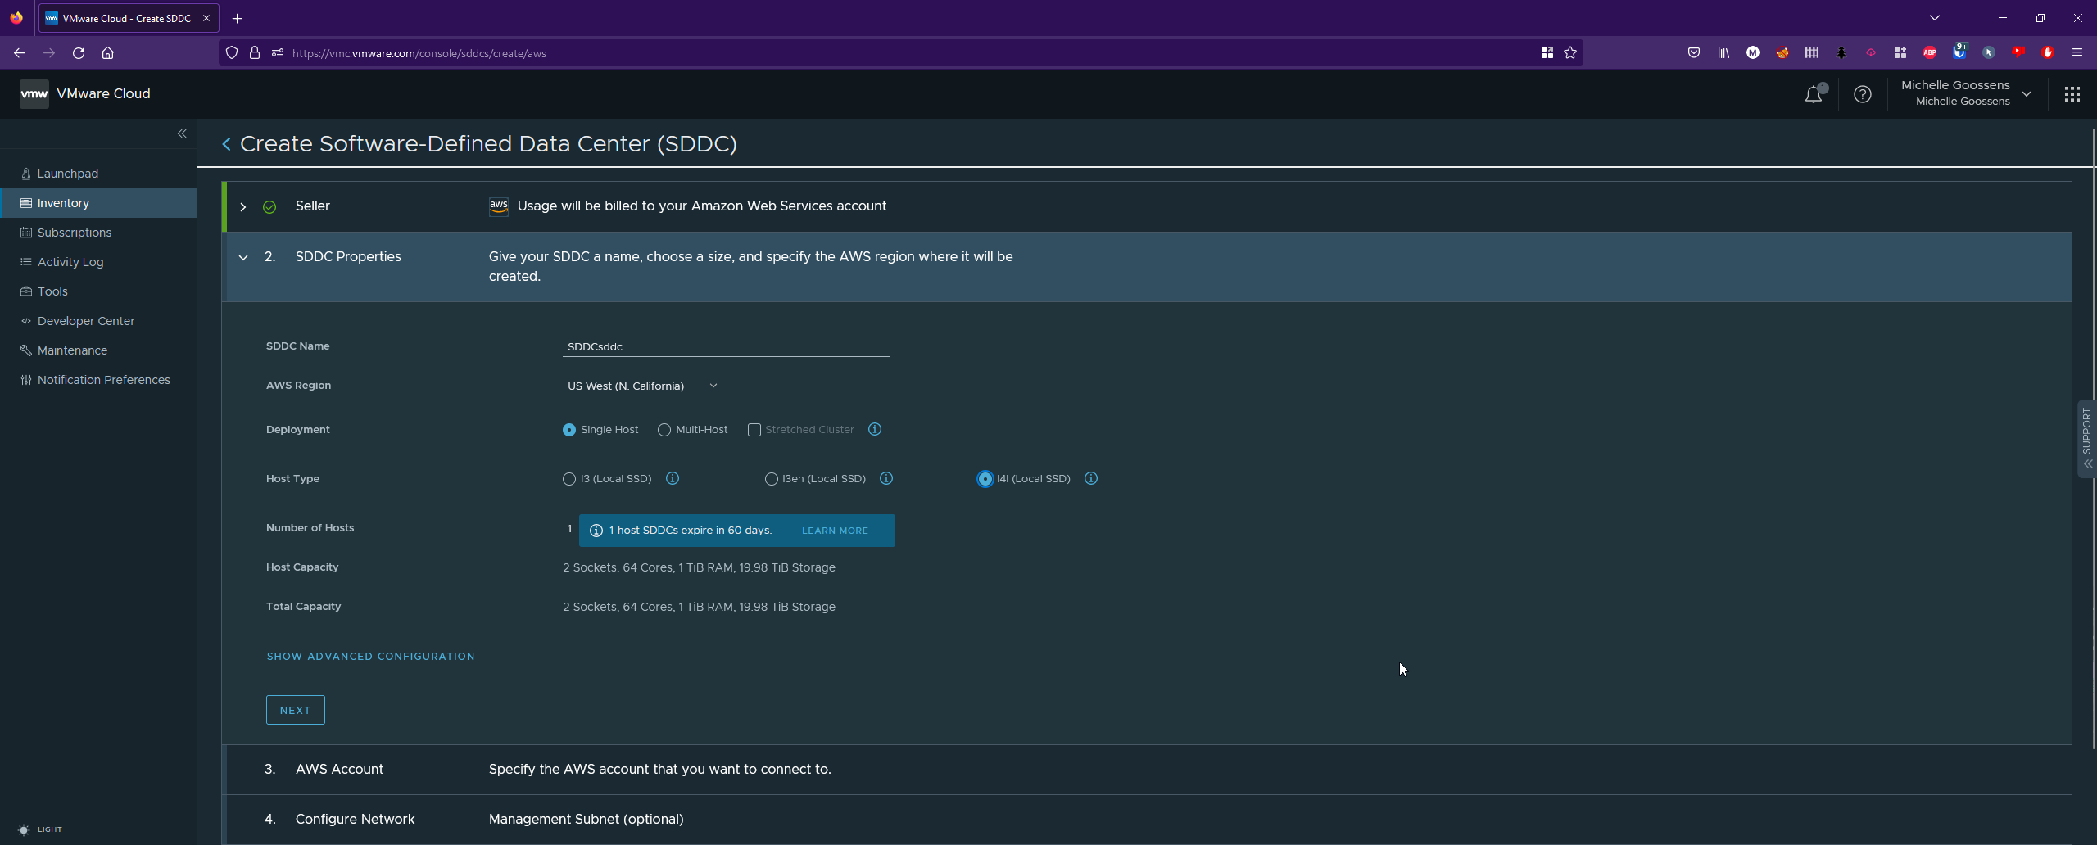Click the vmw logo
2097x845 pixels.
34,93
